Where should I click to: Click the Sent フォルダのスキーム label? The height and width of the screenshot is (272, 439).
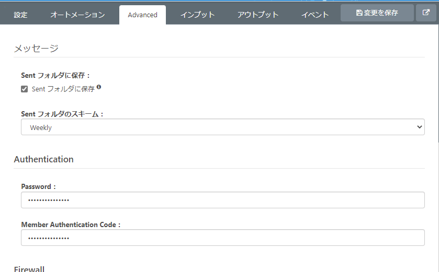pos(62,114)
